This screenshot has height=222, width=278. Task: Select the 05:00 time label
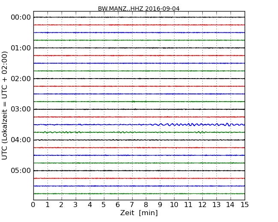(x=21, y=170)
